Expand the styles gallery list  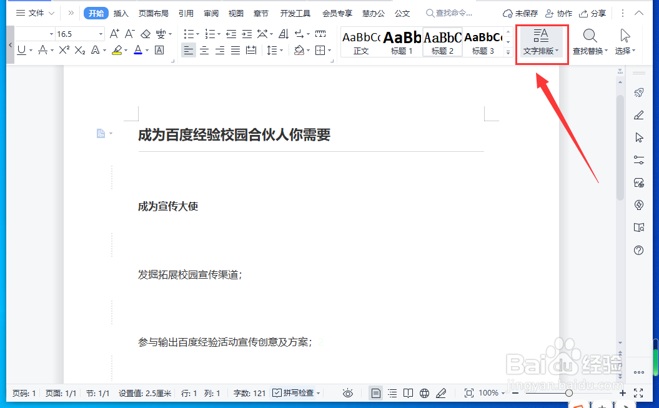click(508, 52)
